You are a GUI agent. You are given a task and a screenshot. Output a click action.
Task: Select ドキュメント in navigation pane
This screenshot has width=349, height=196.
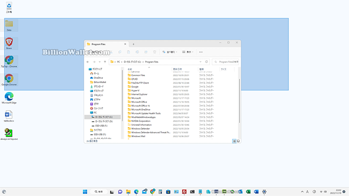click(x=96, y=95)
